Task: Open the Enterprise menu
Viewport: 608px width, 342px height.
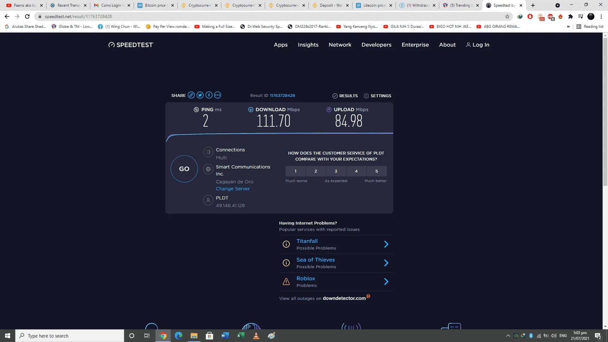Action: pos(415,45)
